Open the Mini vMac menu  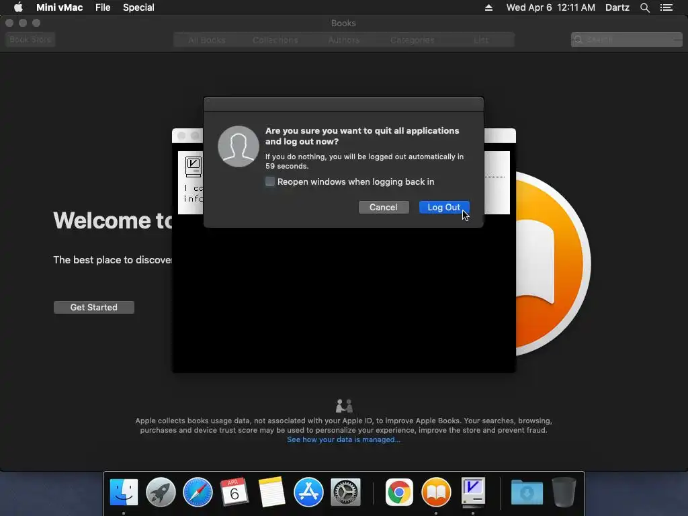tap(59, 7)
